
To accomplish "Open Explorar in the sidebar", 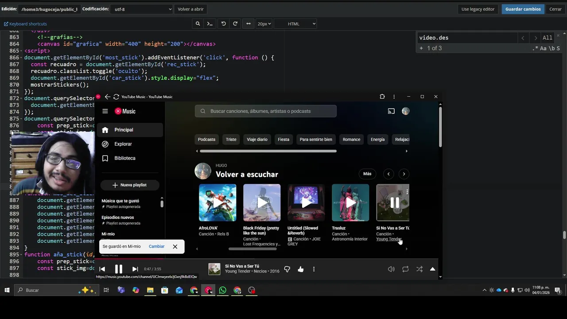I will (130, 144).
